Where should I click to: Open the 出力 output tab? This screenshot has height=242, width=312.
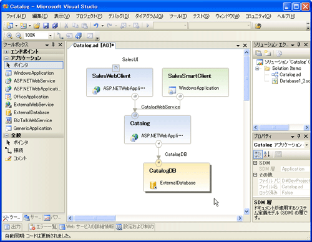13,226
